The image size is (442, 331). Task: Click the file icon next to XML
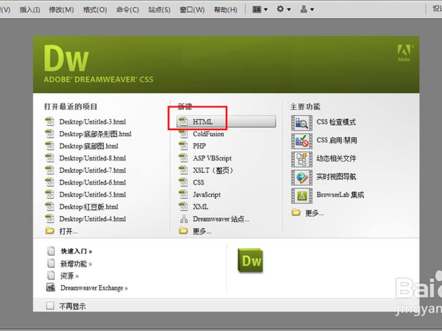click(x=183, y=206)
